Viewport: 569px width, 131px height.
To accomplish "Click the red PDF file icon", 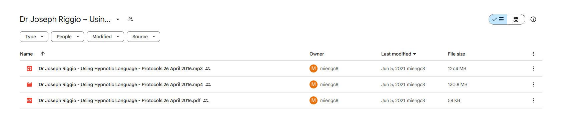I will coord(29,100).
